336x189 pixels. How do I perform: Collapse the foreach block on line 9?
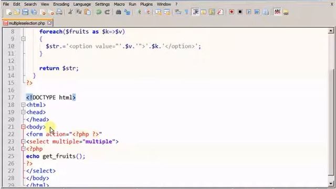click(x=23, y=39)
